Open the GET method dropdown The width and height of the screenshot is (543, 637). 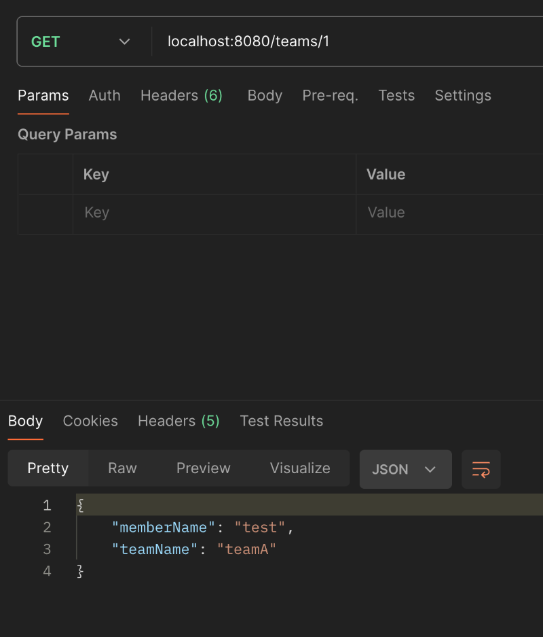(81, 42)
